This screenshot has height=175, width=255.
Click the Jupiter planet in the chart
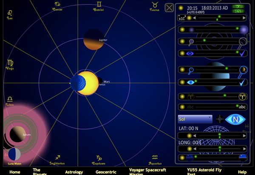[93, 39]
